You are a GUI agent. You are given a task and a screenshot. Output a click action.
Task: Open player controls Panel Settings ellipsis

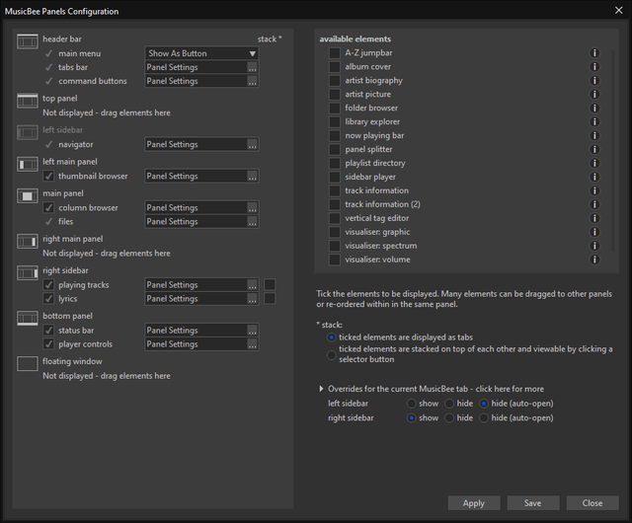pos(253,344)
